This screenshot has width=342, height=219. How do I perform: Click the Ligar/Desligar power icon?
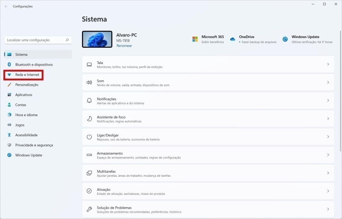click(x=89, y=137)
